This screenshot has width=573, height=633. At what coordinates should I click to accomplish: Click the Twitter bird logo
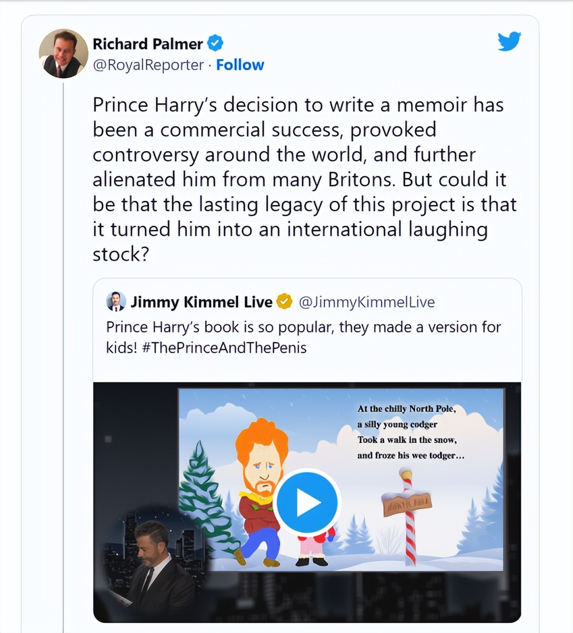click(509, 42)
